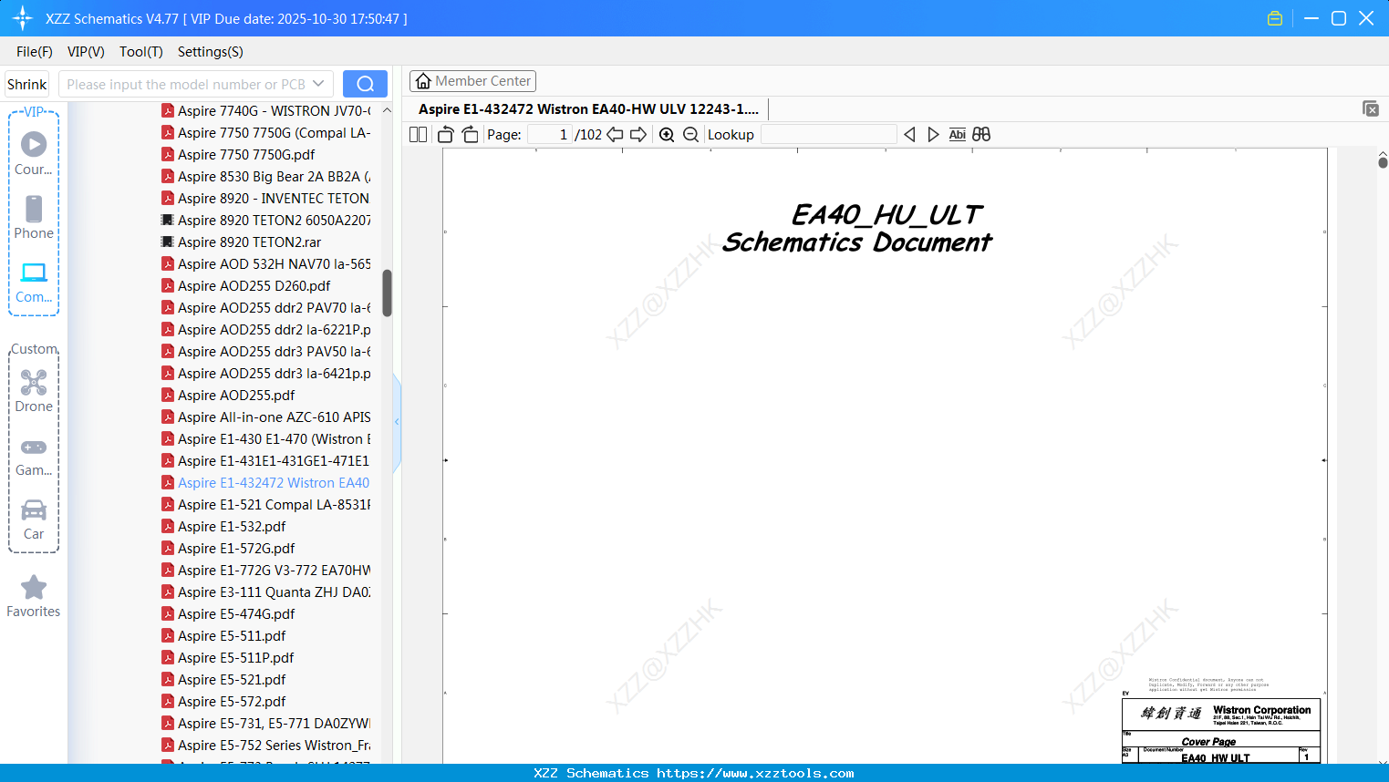
Task: Find next lookup match triangle
Action: point(933,135)
